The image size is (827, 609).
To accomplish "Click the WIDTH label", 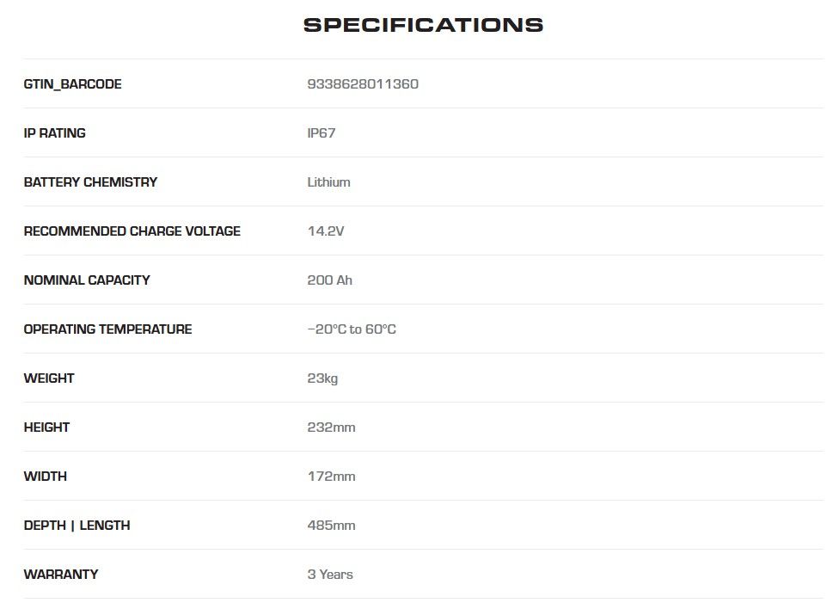I will pos(45,477).
